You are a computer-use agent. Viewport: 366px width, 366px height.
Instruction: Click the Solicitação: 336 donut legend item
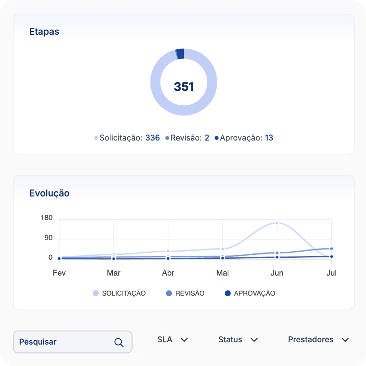[x=127, y=138]
